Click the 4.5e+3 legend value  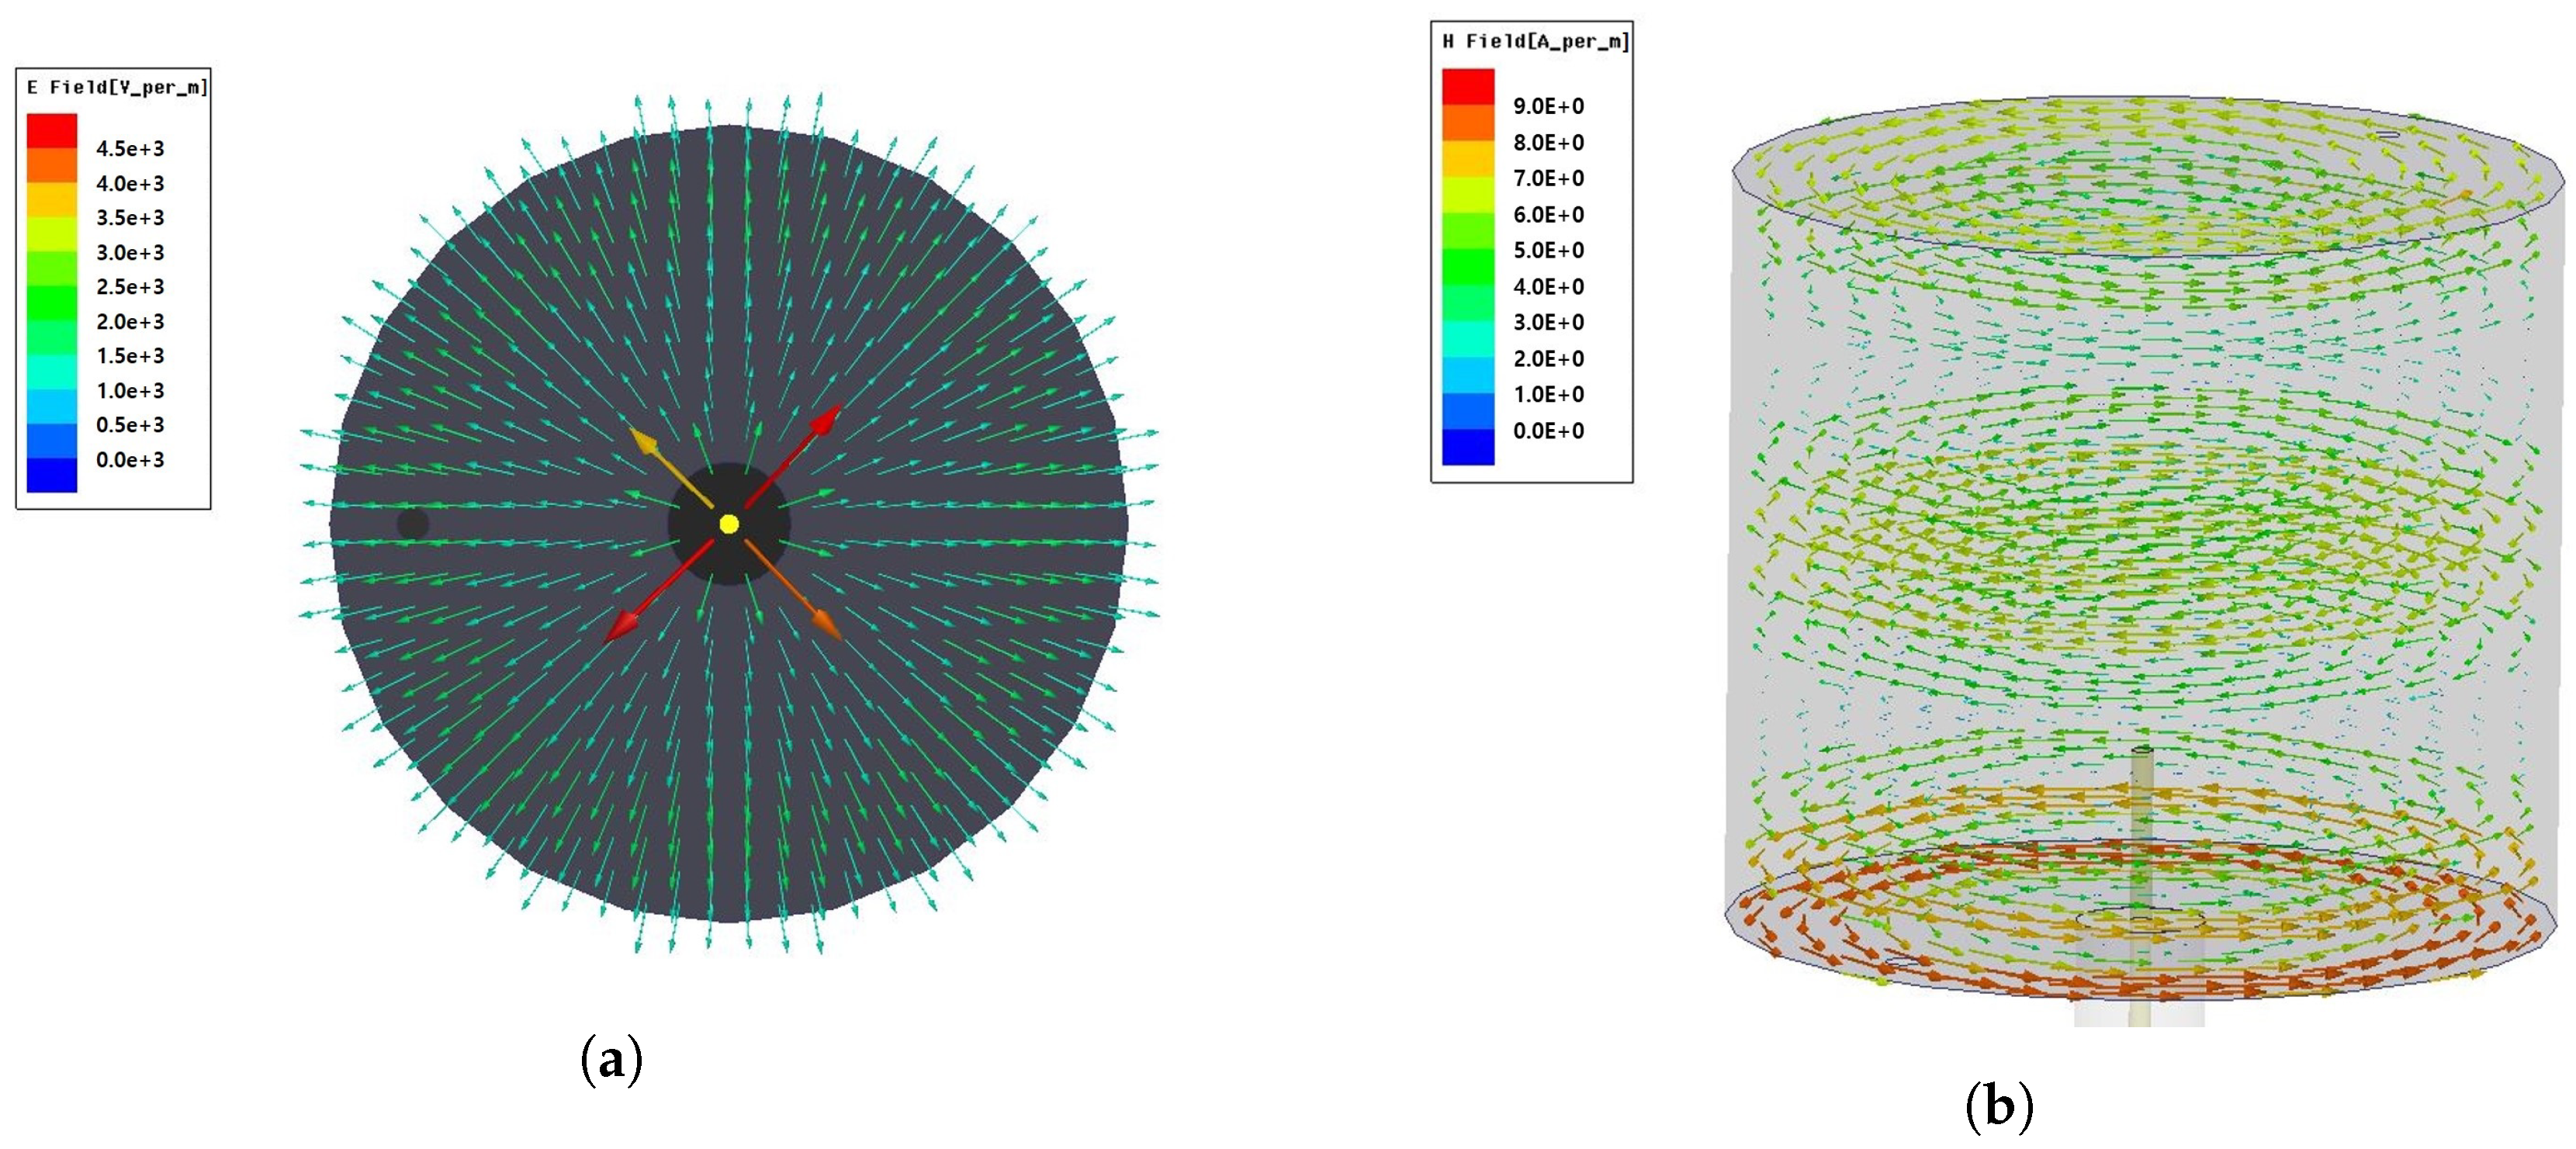(130, 149)
